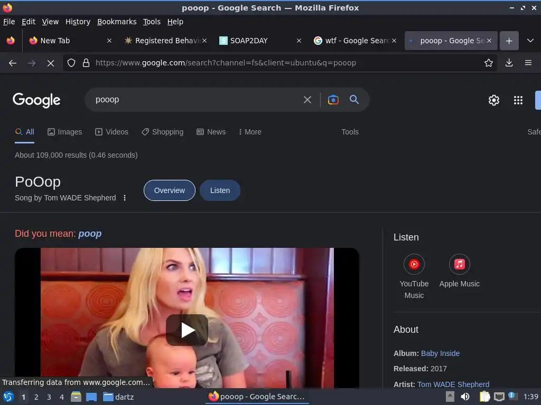Open a new browser tab
Image resolution: width=541 pixels, height=405 pixels.
pos(509,41)
